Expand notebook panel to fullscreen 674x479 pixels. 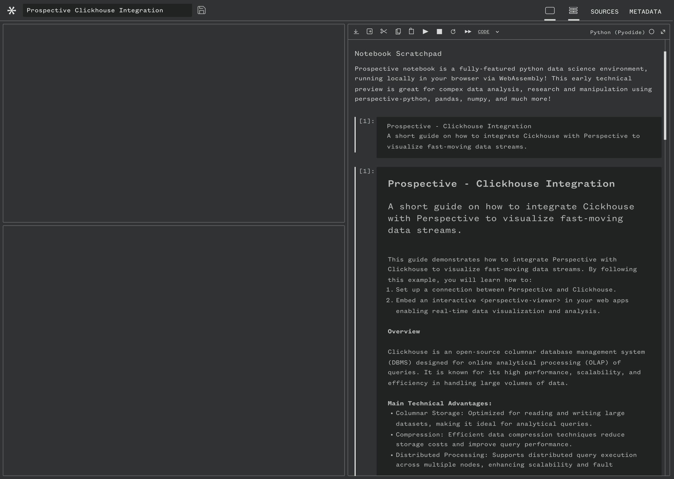[663, 32]
